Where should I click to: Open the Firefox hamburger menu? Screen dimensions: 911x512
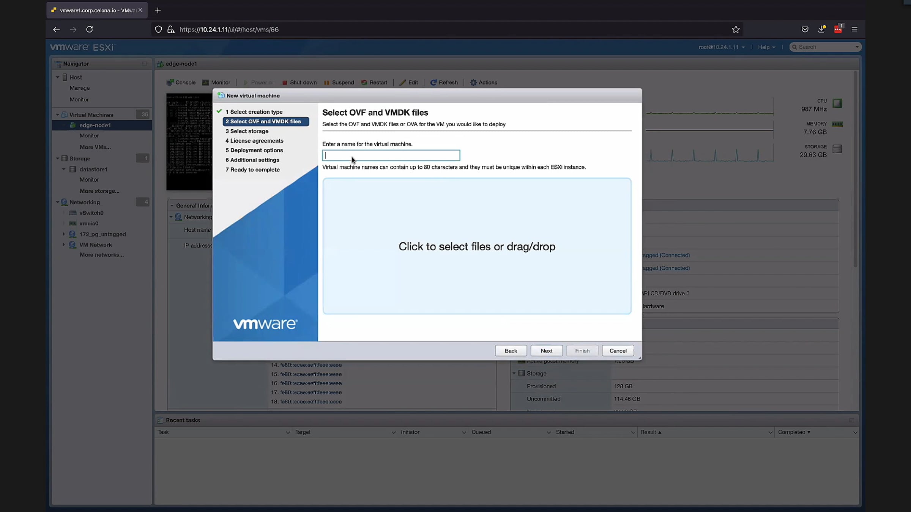tap(854, 30)
